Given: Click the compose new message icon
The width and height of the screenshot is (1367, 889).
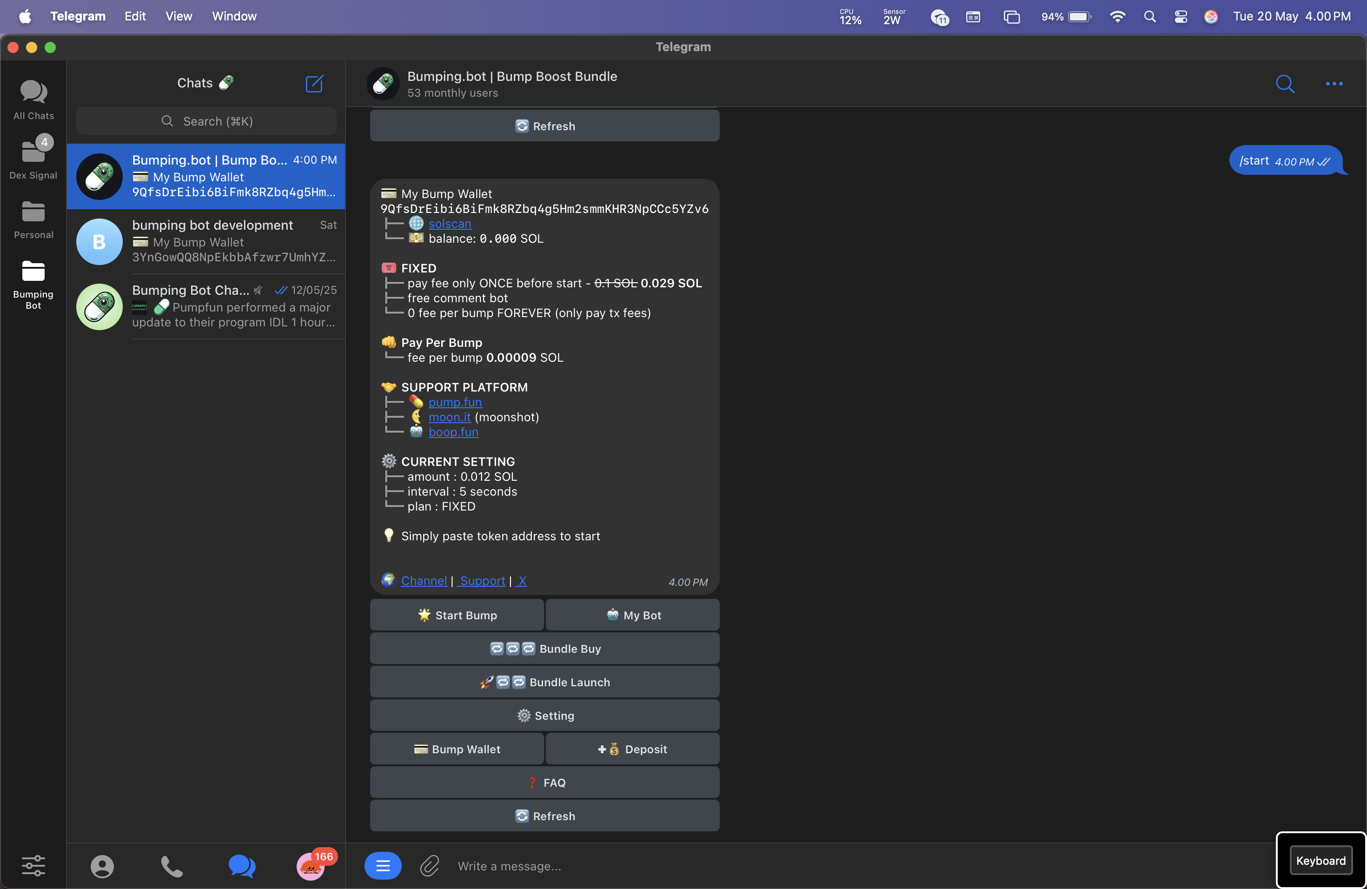Looking at the screenshot, I should [314, 83].
